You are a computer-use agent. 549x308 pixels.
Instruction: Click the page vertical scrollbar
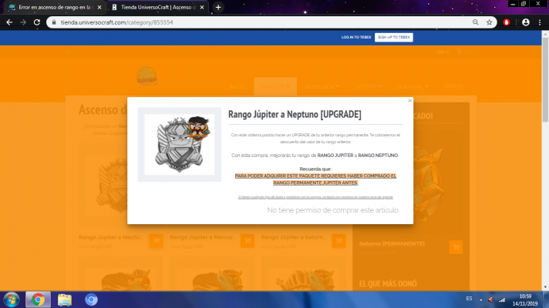click(x=545, y=79)
